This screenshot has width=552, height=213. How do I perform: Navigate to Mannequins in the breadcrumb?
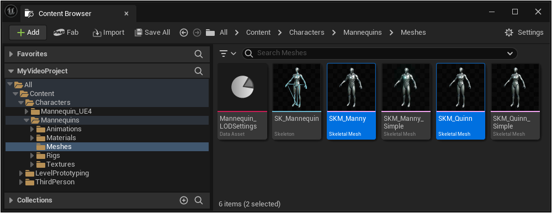coord(363,33)
